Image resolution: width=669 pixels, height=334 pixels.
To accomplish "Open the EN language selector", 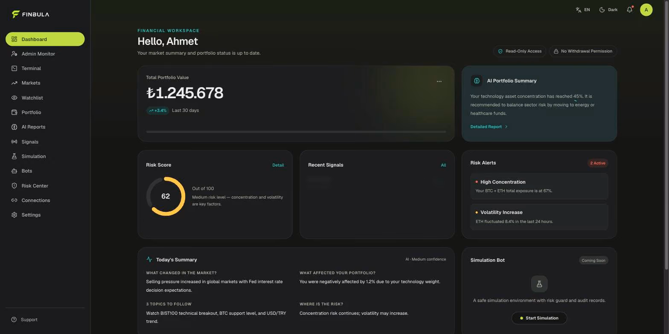I will tap(583, 10).
